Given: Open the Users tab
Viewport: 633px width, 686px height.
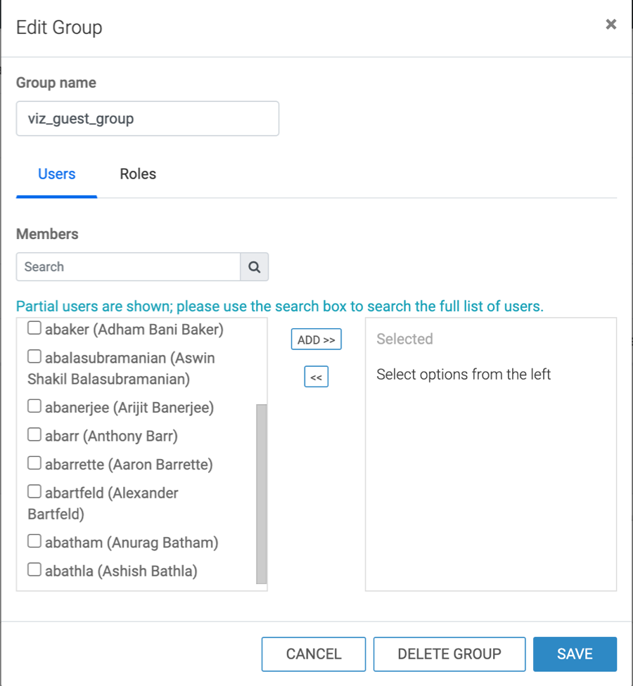Looking at the screenshot, I should 56,174.
